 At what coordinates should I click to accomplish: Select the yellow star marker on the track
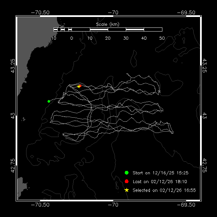point(78,86)
